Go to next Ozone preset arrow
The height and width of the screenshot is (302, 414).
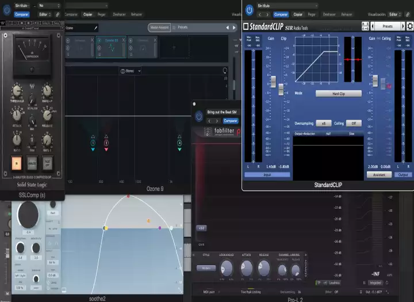click(234, 28)
